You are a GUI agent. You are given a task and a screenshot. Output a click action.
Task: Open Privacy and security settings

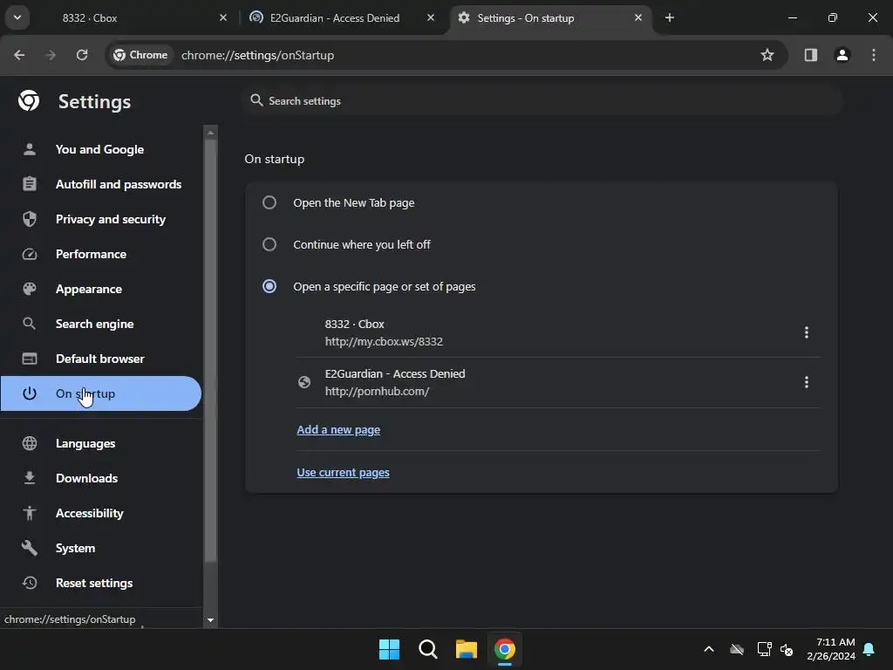[x=101, y=219]
